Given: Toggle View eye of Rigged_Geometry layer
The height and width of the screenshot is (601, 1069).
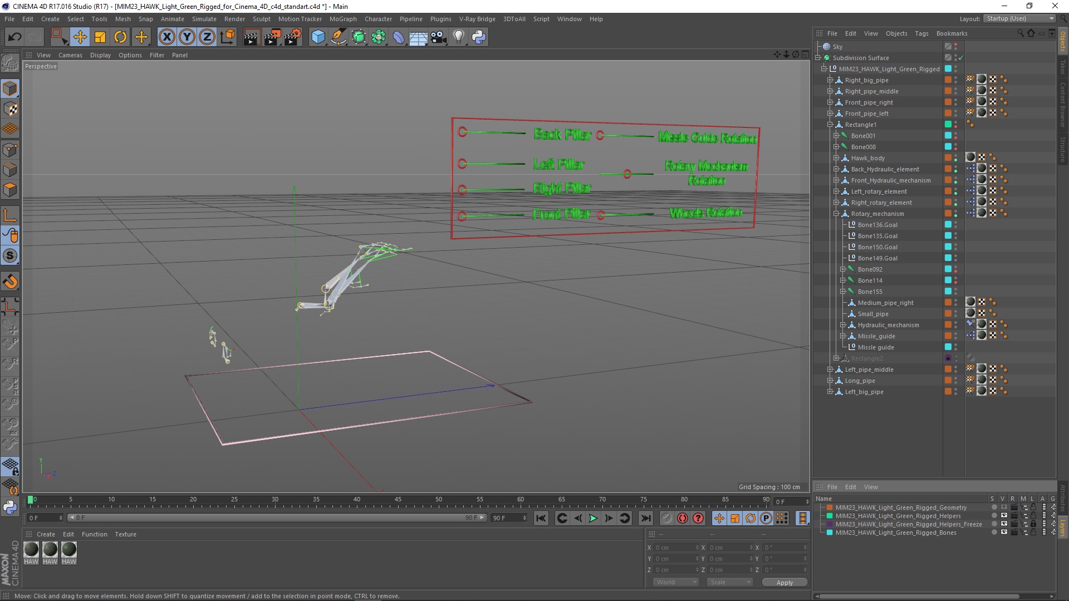Looking at the screenshot, I should coord(1004,508).
